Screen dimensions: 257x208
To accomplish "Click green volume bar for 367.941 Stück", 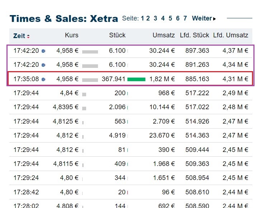I will click(136, 79).
